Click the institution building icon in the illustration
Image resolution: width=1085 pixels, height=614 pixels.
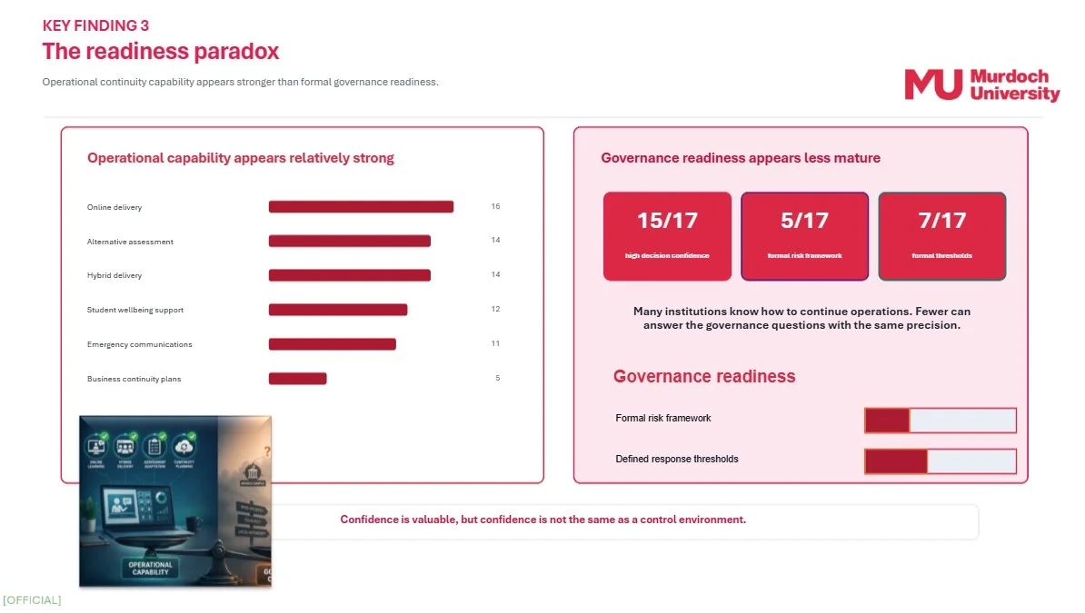pos(253,473)
